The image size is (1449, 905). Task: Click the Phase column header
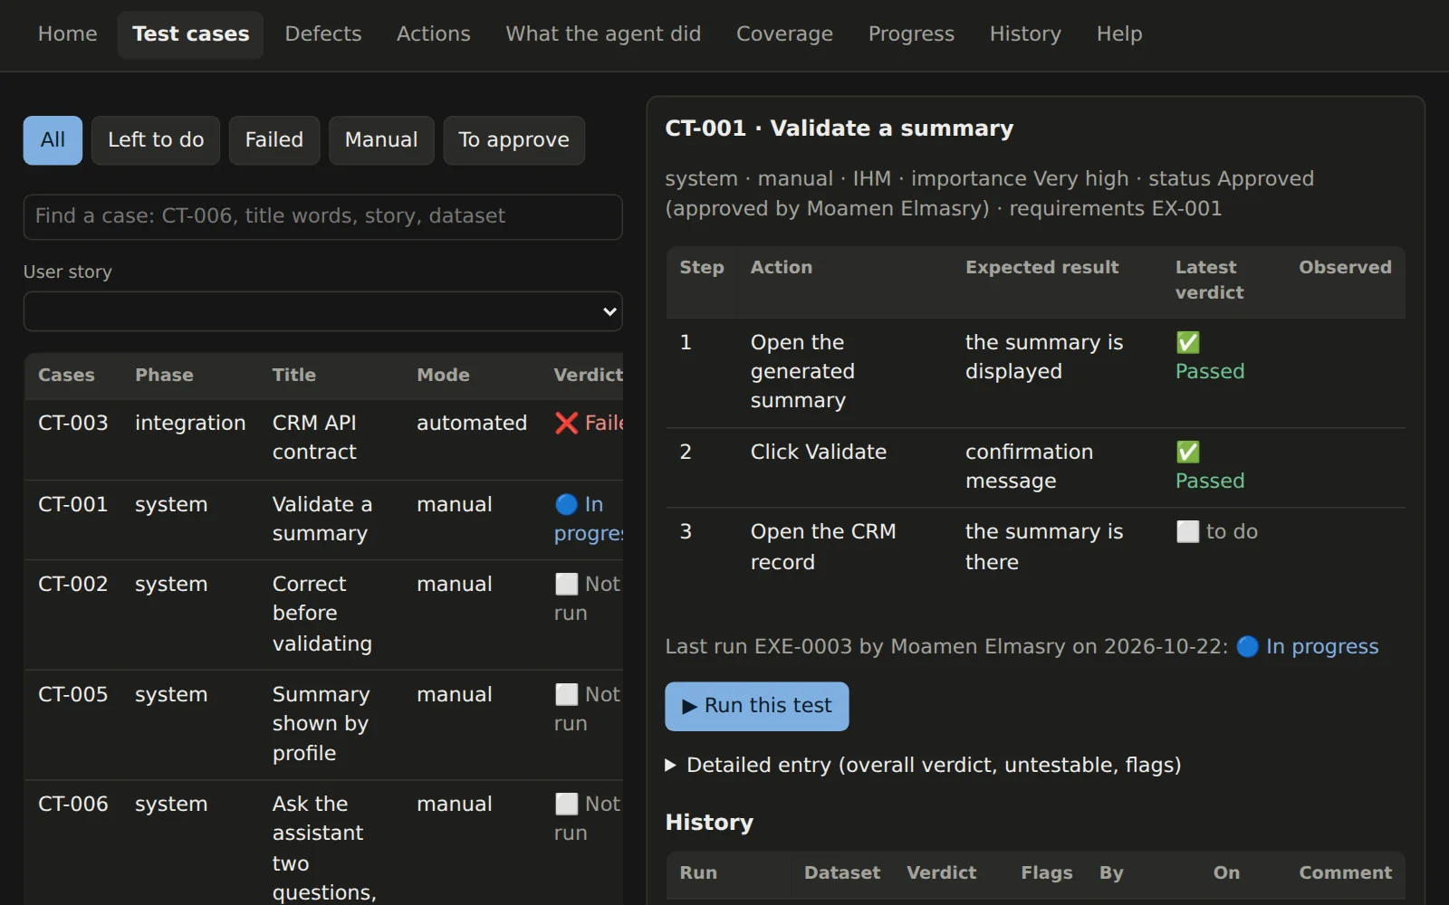(x=164, y=375)
